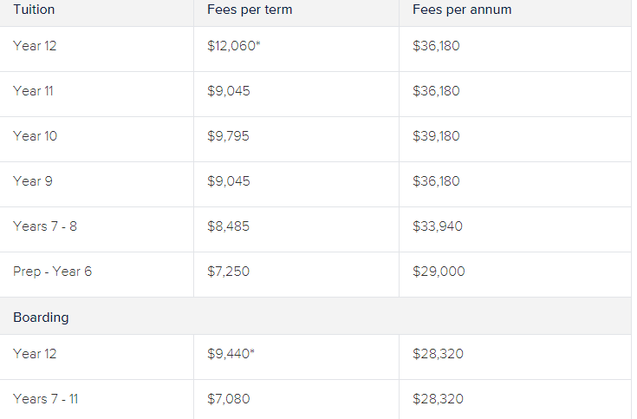Click the Year 12 tuition row label
Screen dimensions: 637x419
pos(35,46)
